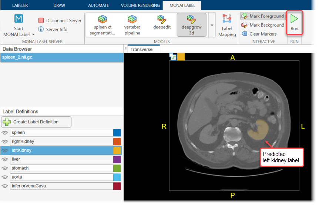This screenshot has width=319, height=206.
Task: Select the stomach label name field
Action: pos(62,168)
